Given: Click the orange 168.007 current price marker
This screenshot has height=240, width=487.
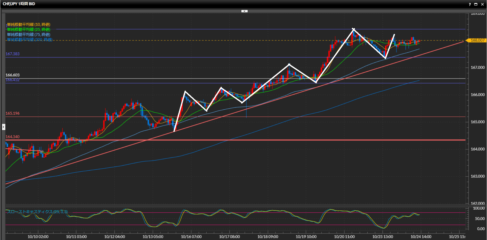Looking at the screenshot, I should [x=477, y=40].
